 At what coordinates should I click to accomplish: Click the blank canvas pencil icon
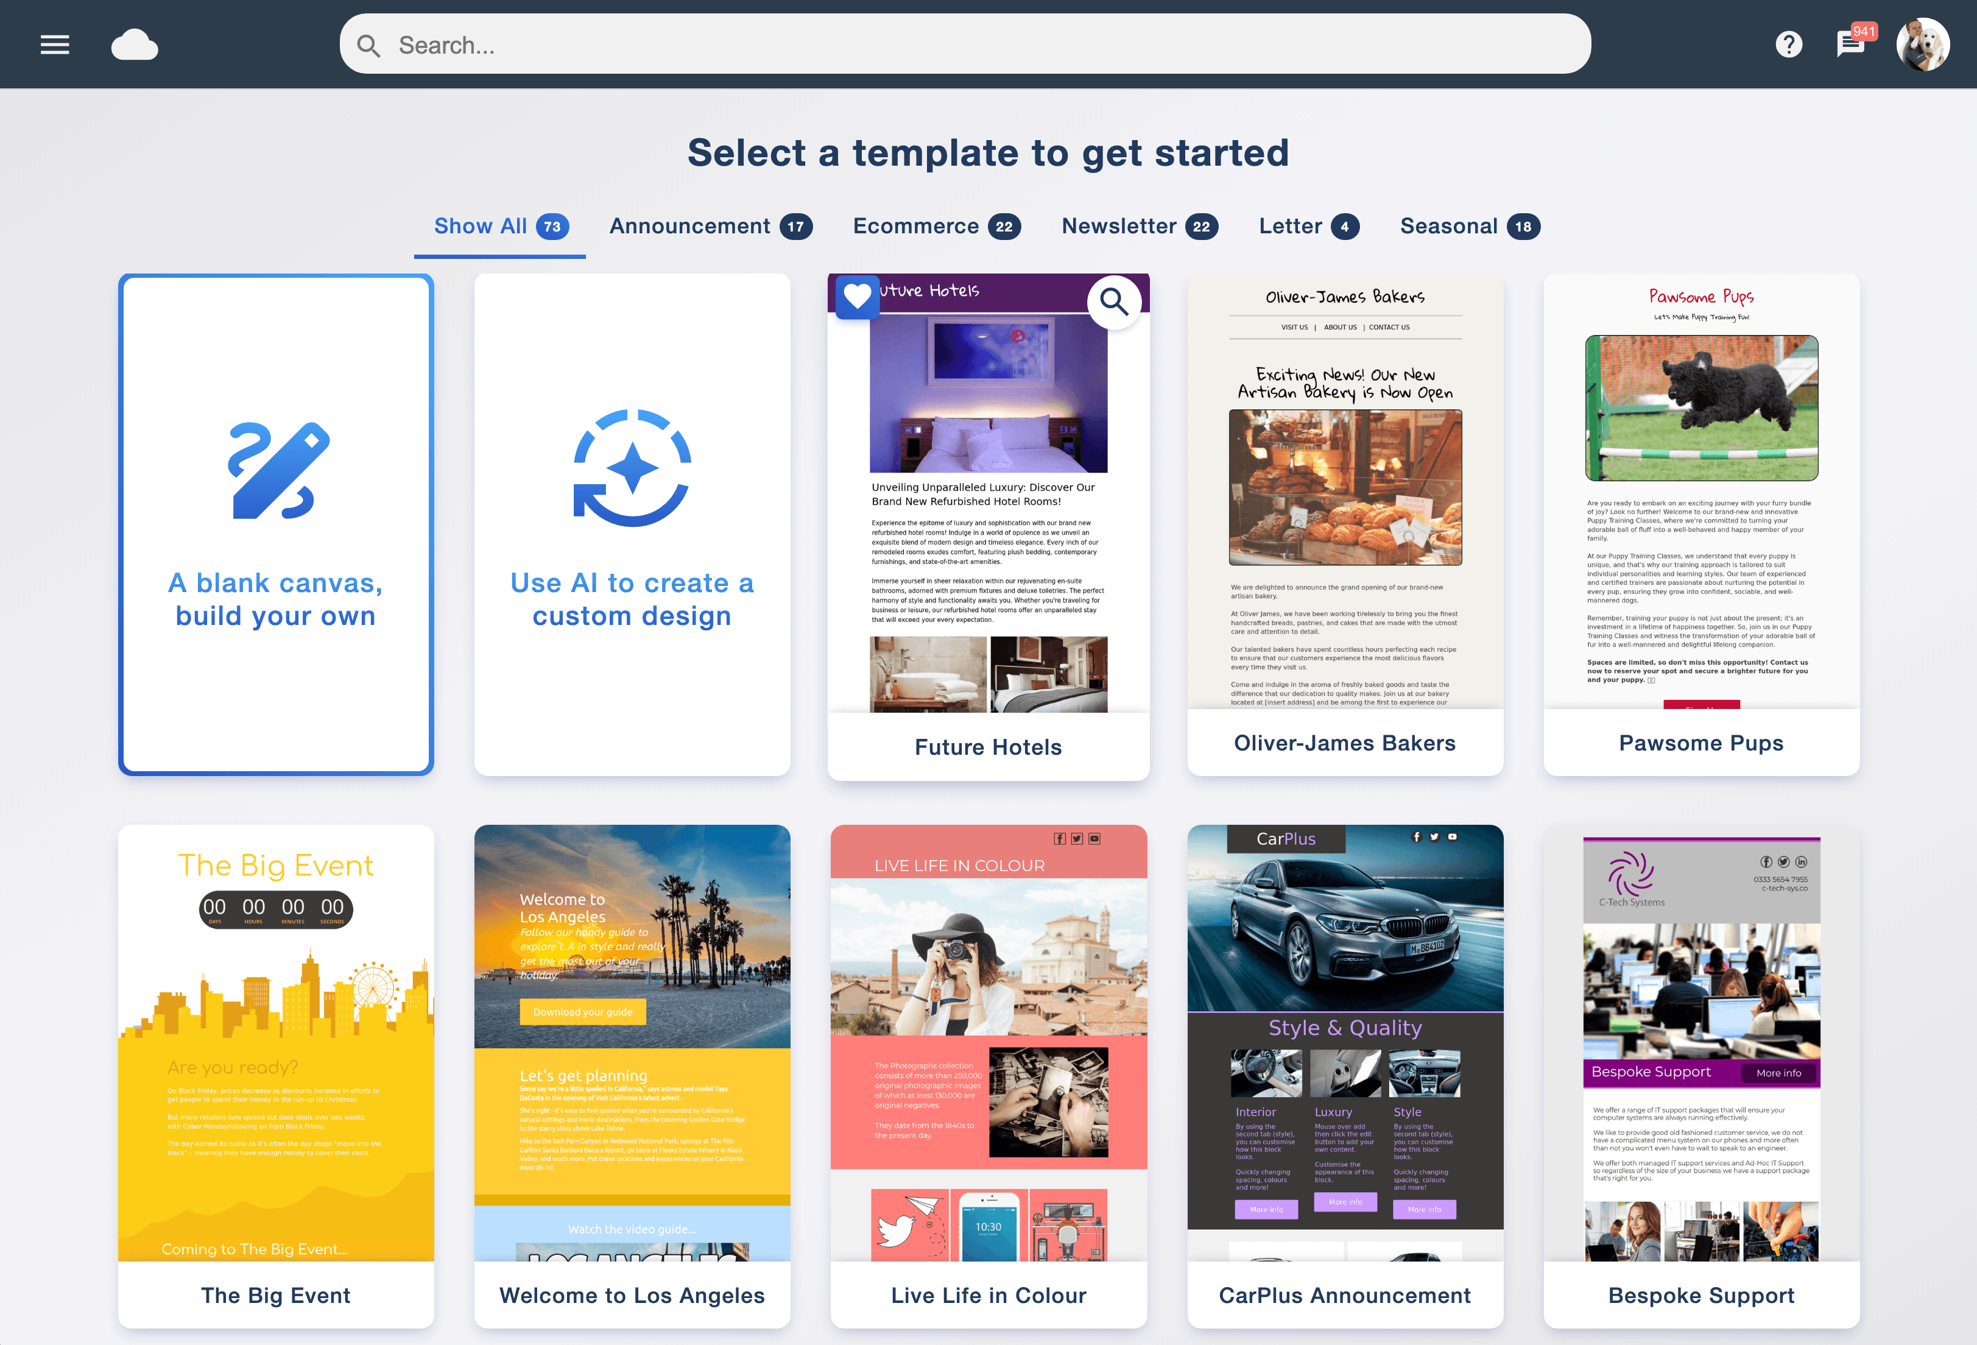pyautogui.click(x=278, y=470)
